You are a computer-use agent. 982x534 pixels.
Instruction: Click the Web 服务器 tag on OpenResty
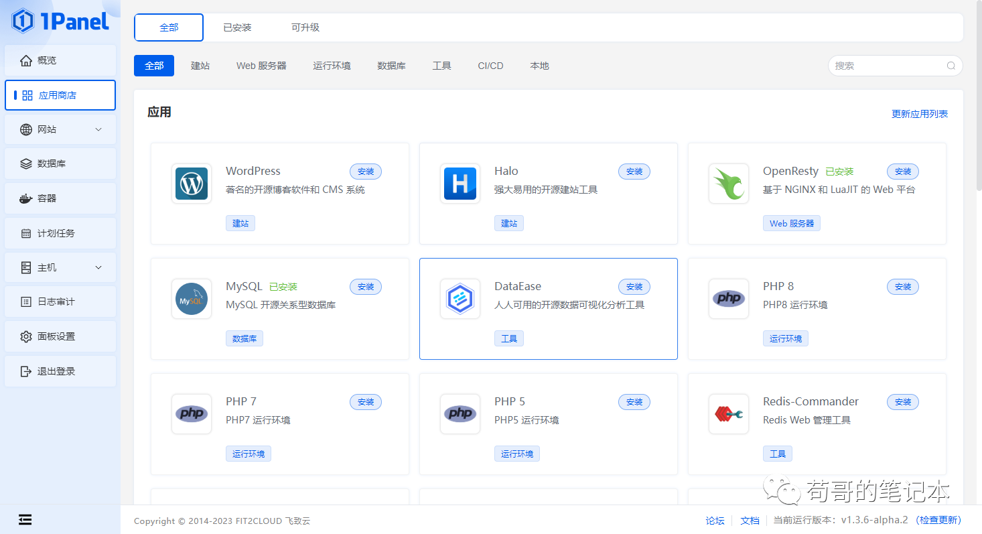pos(792,223)
